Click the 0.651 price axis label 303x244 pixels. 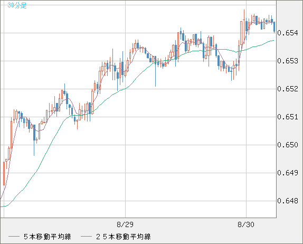coord(288,117)
